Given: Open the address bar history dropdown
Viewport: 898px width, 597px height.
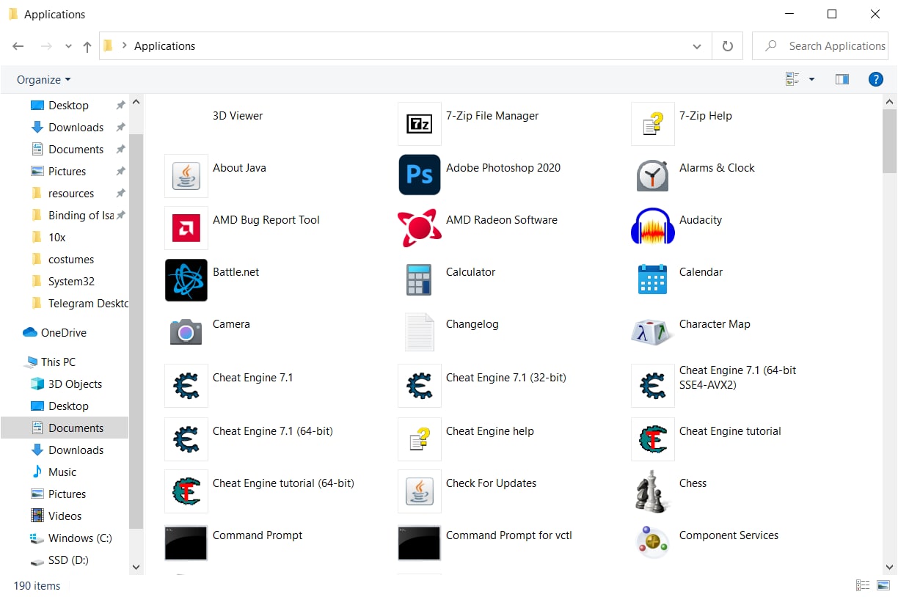Looking at the screenshot, I should (x=697, y=46).
